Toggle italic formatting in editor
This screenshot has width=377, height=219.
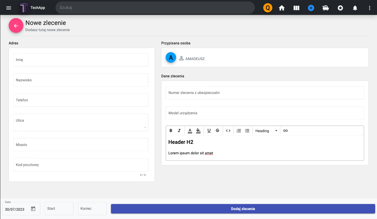179,131
